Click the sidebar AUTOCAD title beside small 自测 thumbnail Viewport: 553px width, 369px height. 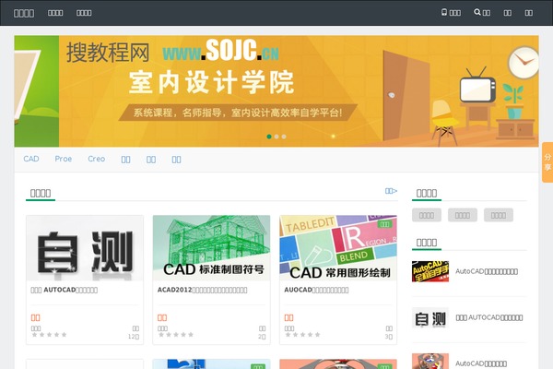(489, 317)
